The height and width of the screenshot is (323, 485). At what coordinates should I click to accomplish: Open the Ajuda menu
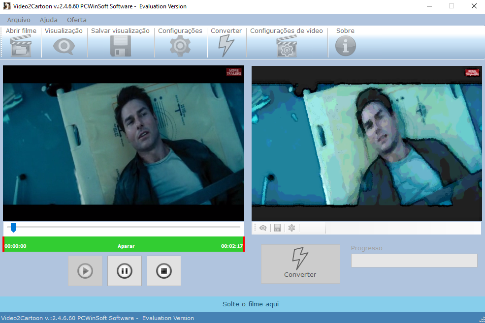[x=48, y=20]
